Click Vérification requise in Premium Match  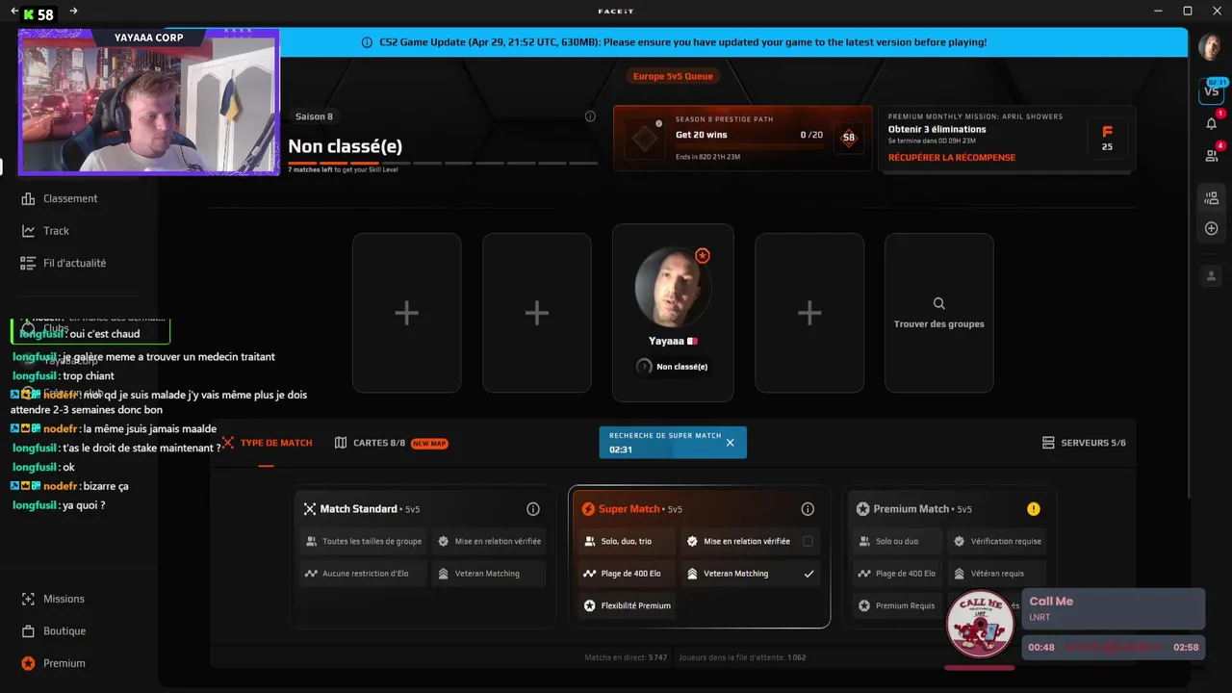[995, 541]
